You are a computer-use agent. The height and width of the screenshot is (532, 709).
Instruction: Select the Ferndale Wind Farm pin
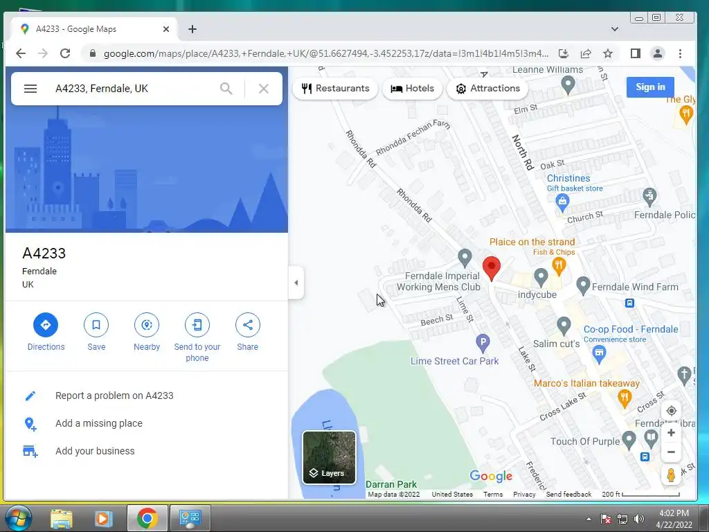click(x=583, y=285)
